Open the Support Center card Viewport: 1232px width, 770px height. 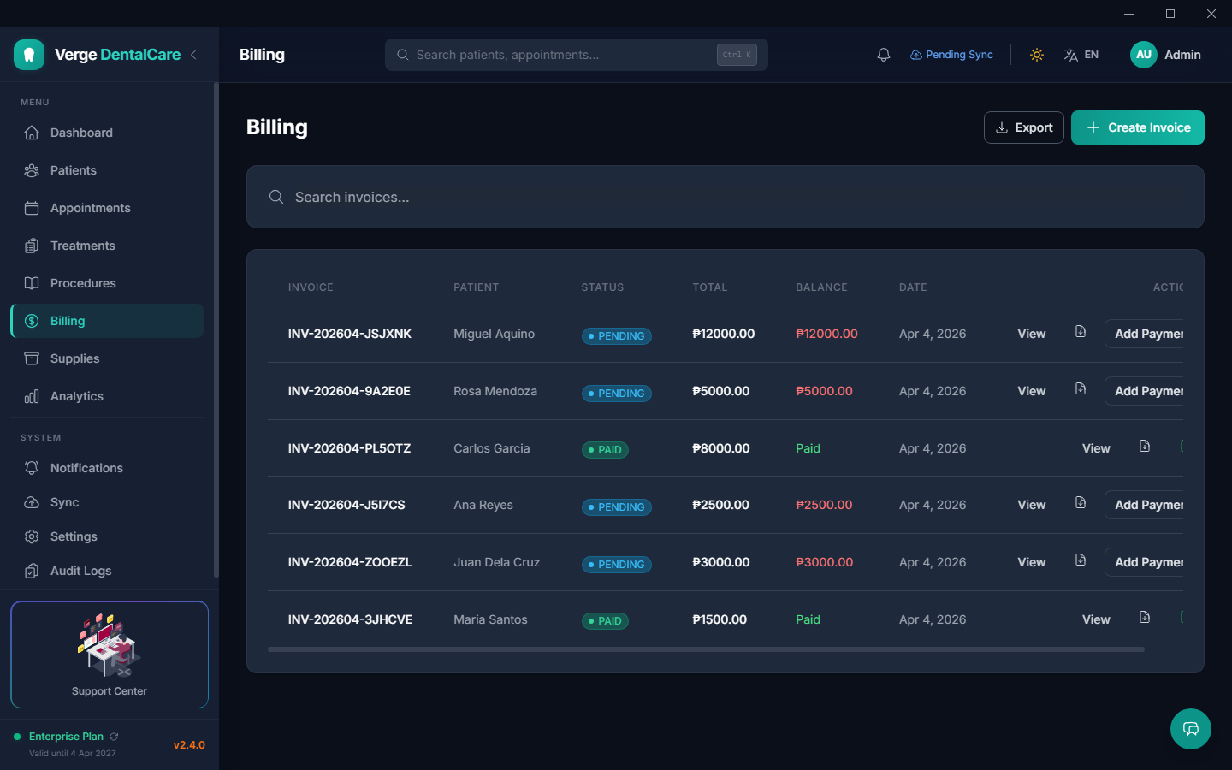click(110, 654)
